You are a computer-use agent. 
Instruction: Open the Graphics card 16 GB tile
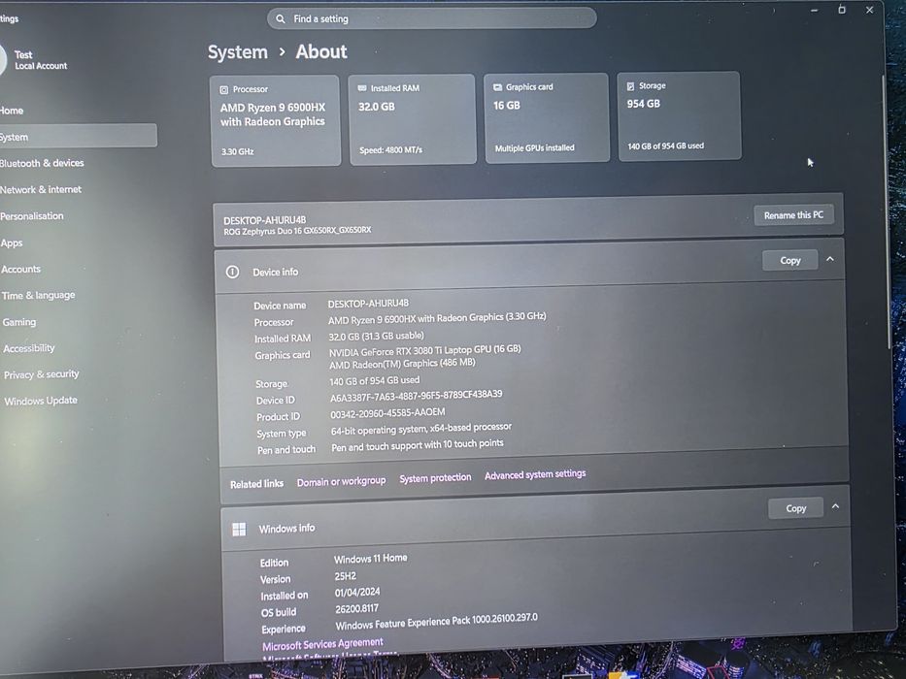(x=547, y=118)
